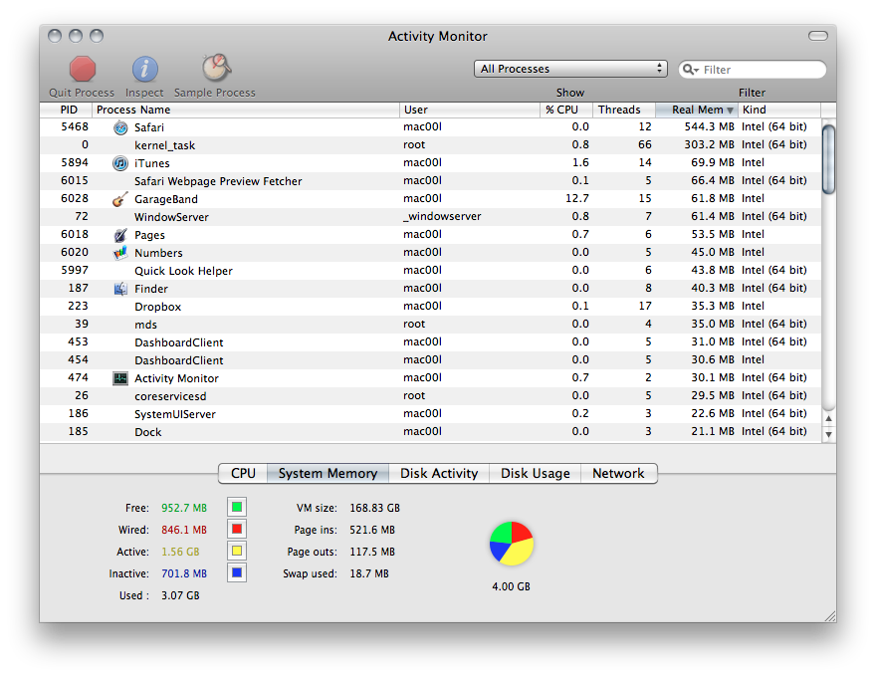Select DashboardClient row with PID 453
This screenshot has width=876, height=677.
[x=430, y=341]
